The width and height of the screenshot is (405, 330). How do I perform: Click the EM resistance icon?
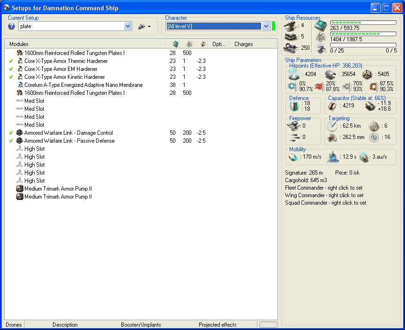tap(292, 86)
